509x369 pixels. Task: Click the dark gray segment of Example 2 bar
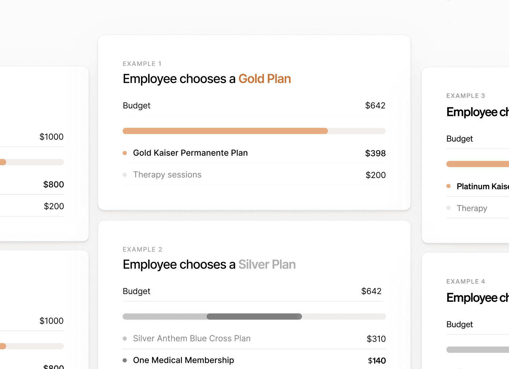[254, 316]
